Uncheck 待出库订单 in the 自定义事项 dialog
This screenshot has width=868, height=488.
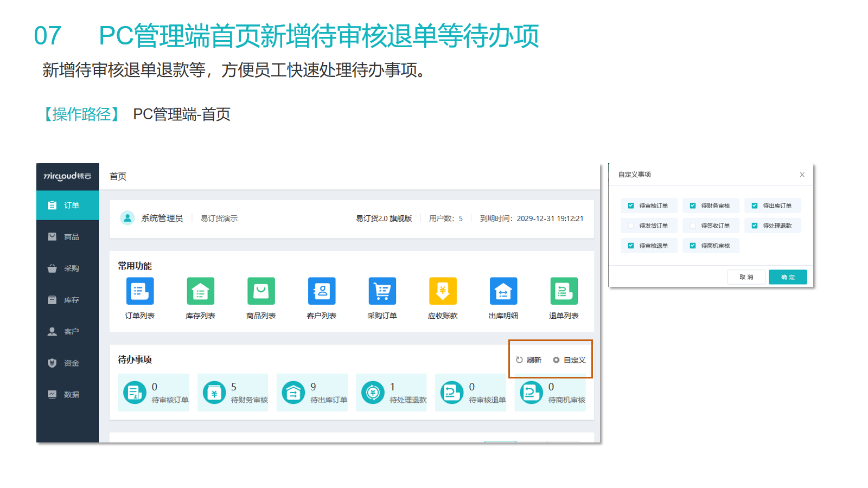pyautogui.click(x=755, y=206)
